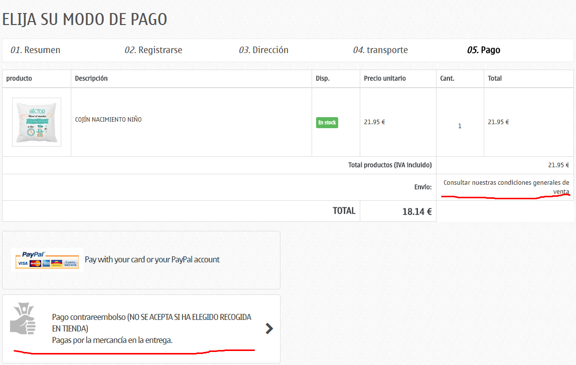This screenshot has width=576, height=365.
Task: Click the Descripción column header
Action: [x=91, y=79]
